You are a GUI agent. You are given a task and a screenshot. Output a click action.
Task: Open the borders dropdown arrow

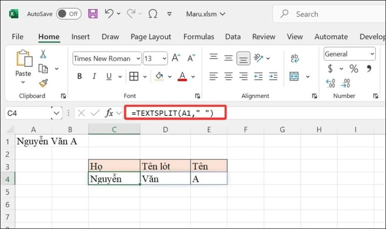(145, 76)
